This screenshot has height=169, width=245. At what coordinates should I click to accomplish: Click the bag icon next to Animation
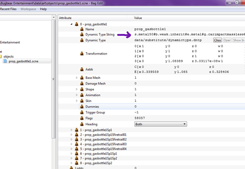(82, 95)
